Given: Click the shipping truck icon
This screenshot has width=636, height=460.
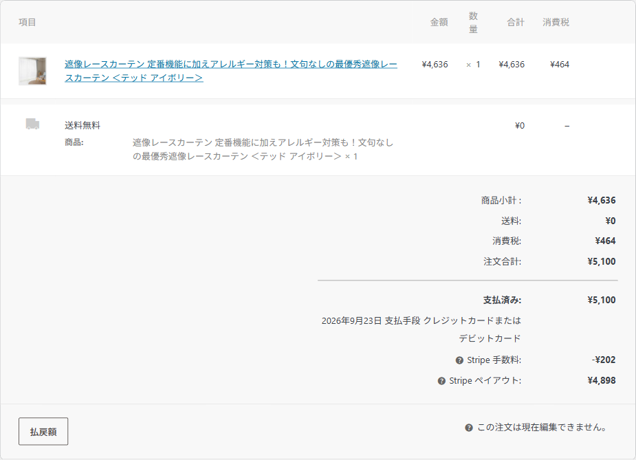Looking at the screenshot, I should tap(32, 124).
